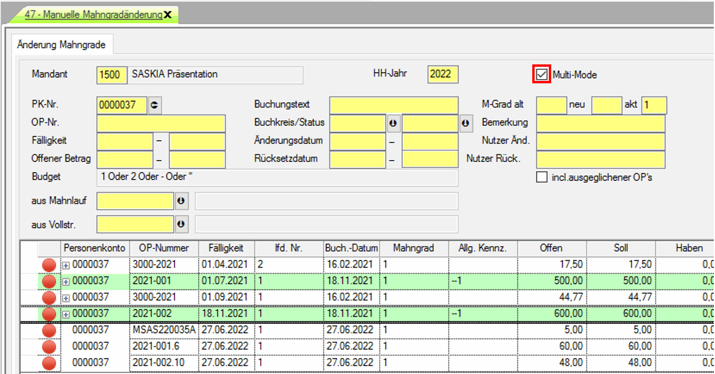Image resolution: width=715 pixels, height=374 pixels.
Task: Close the Manuelle Mahngradänderung tab
Action: click(x=168, y=15)
